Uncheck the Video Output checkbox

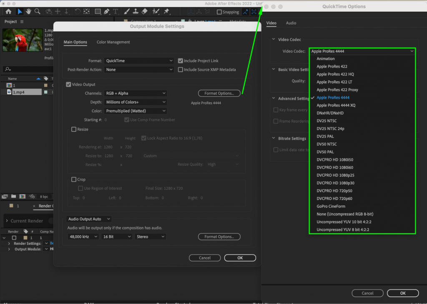pos(68,84)
